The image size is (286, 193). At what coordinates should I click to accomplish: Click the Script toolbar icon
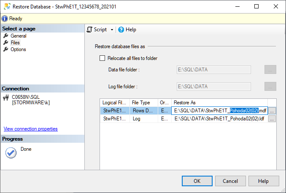click(89, 30)
